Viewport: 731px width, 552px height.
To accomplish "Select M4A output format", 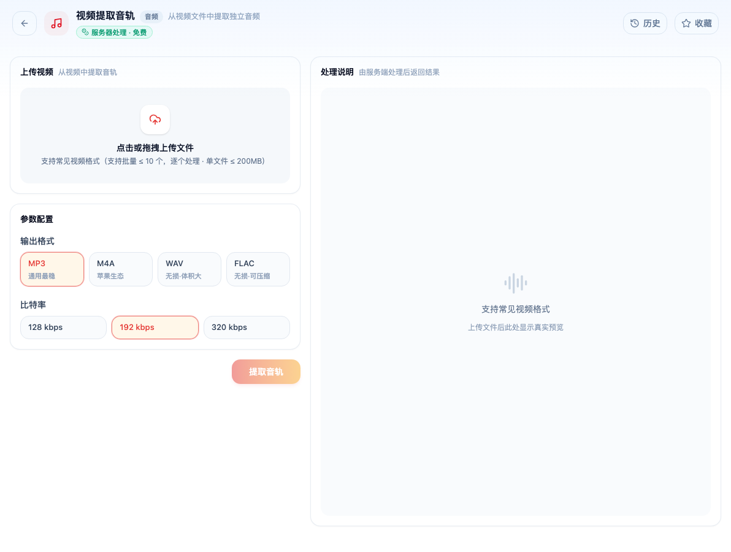I will pos(121,269).
